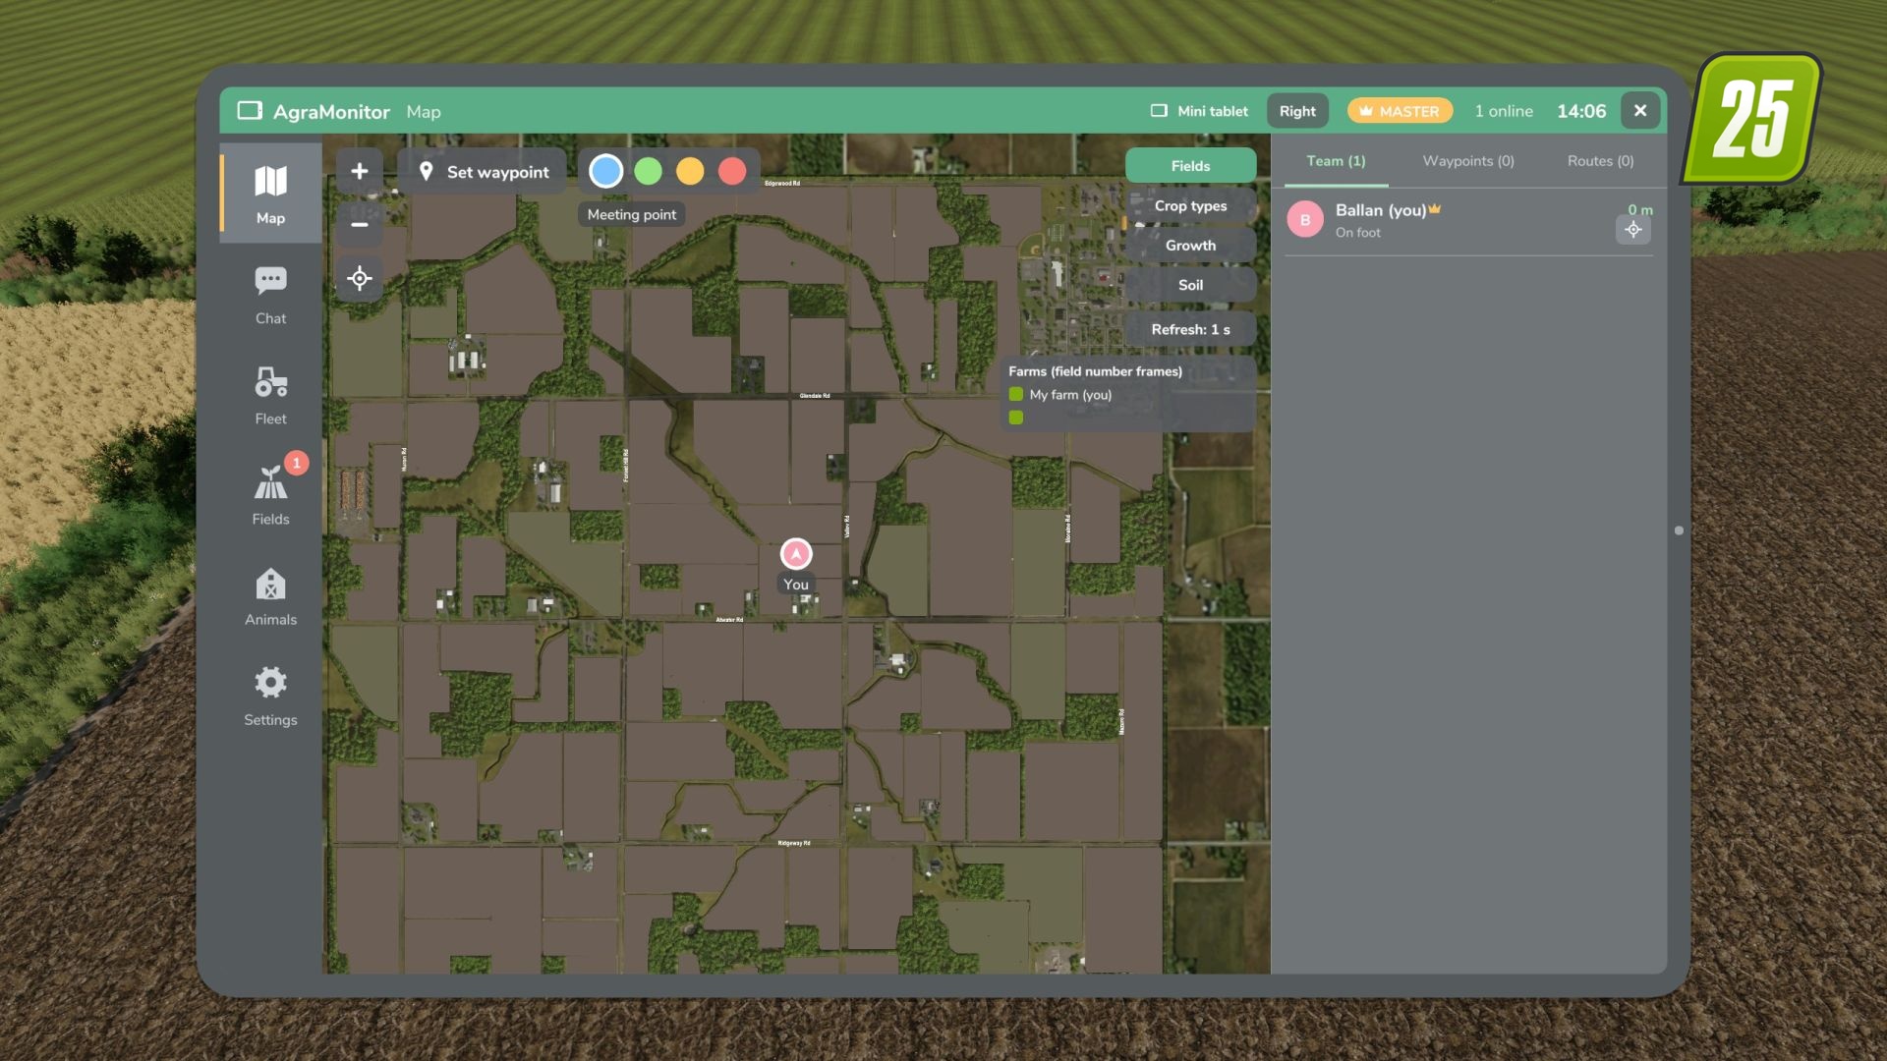
Task: Switch to the Routes (0) tab
Action: click(1600, 161)
